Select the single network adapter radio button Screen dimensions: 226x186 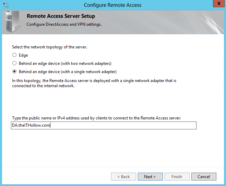(14, 72)
